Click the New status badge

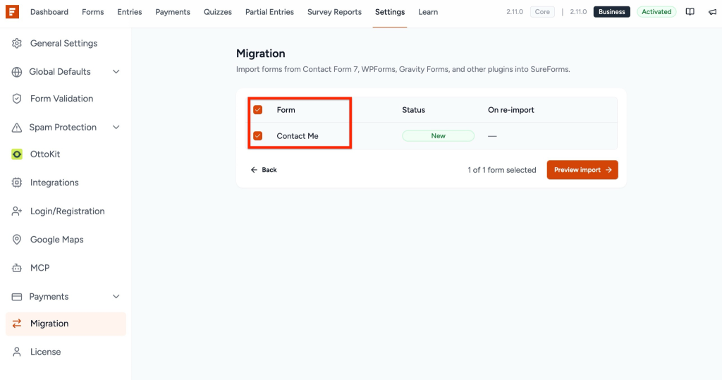pos(439,136)
